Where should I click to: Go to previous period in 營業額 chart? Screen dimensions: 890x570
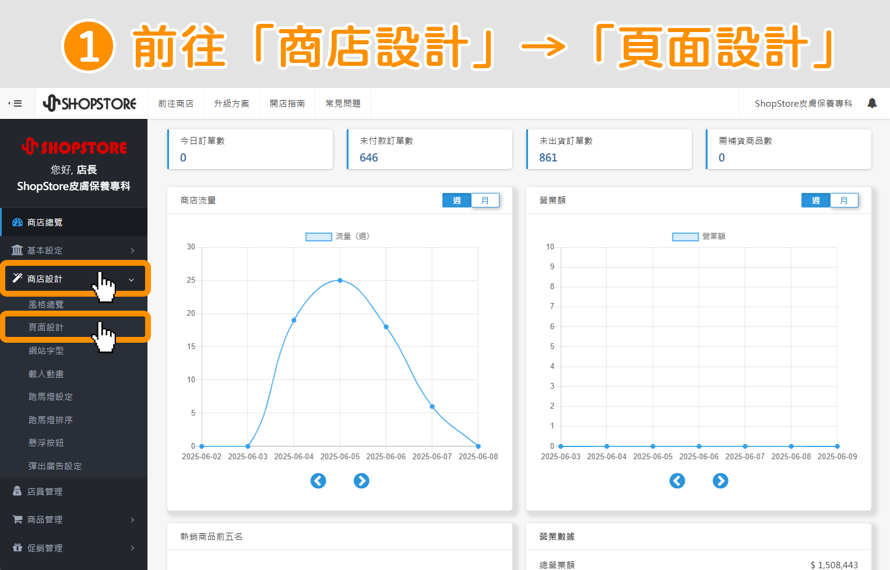[x=677, y=481]
